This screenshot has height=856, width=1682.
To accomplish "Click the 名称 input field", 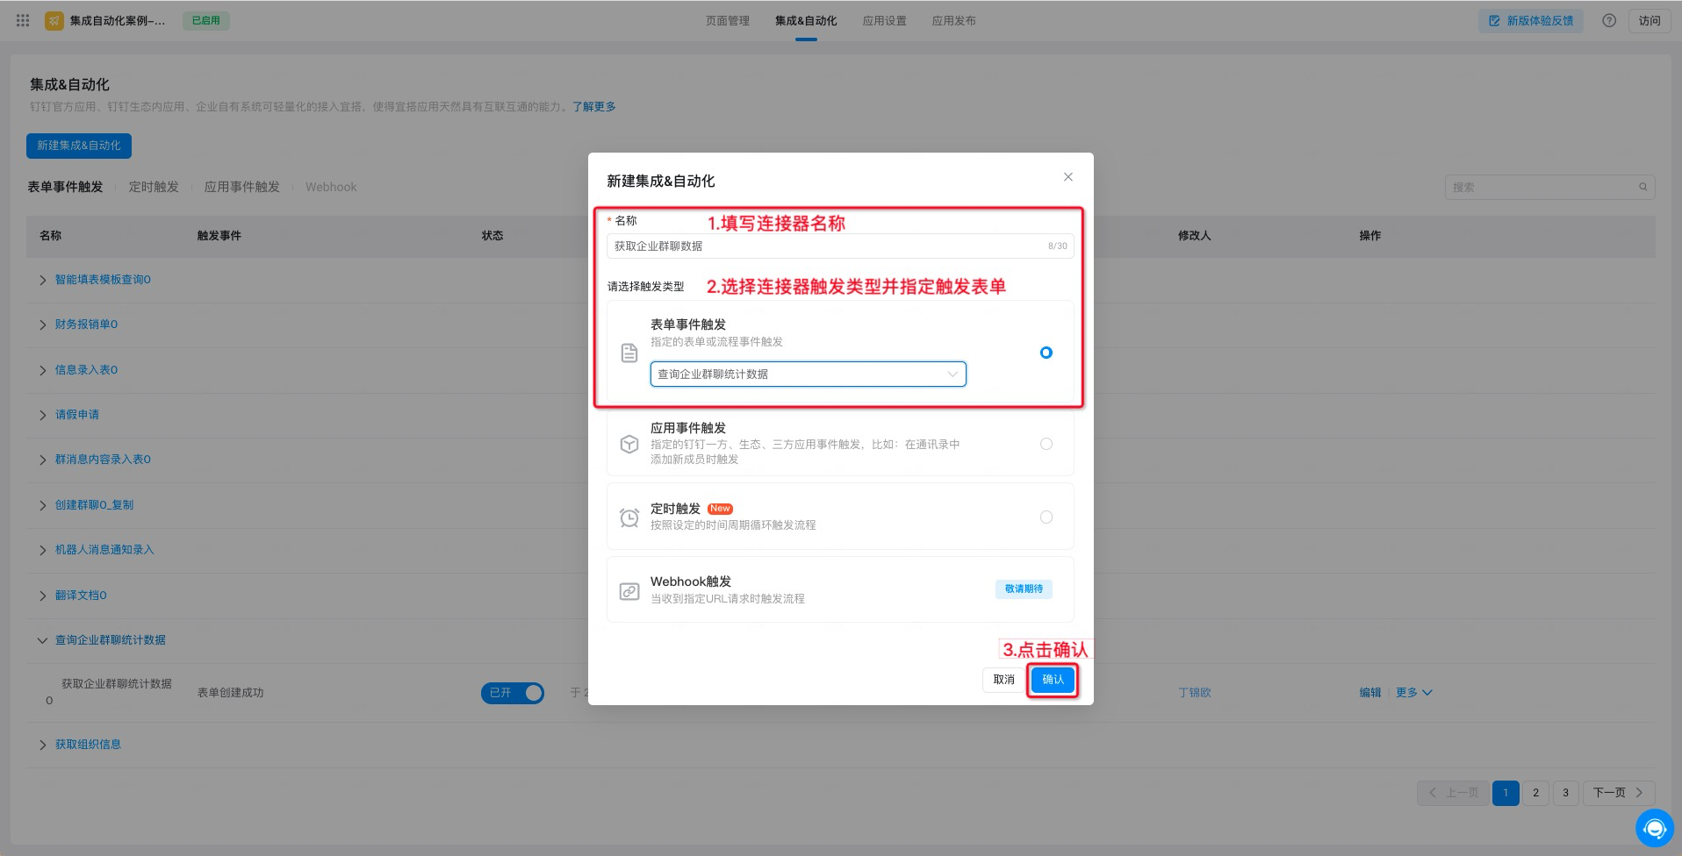I will tap(825, 246).
